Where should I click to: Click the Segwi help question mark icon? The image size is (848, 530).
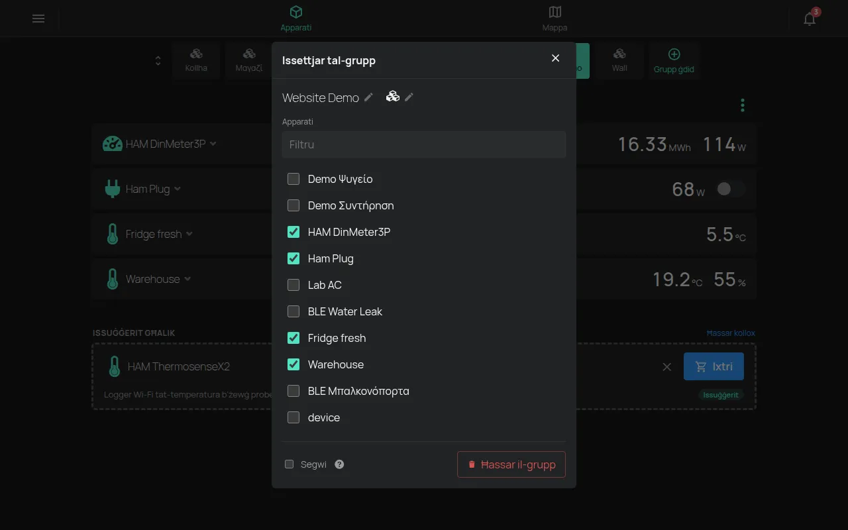(340, 464)
